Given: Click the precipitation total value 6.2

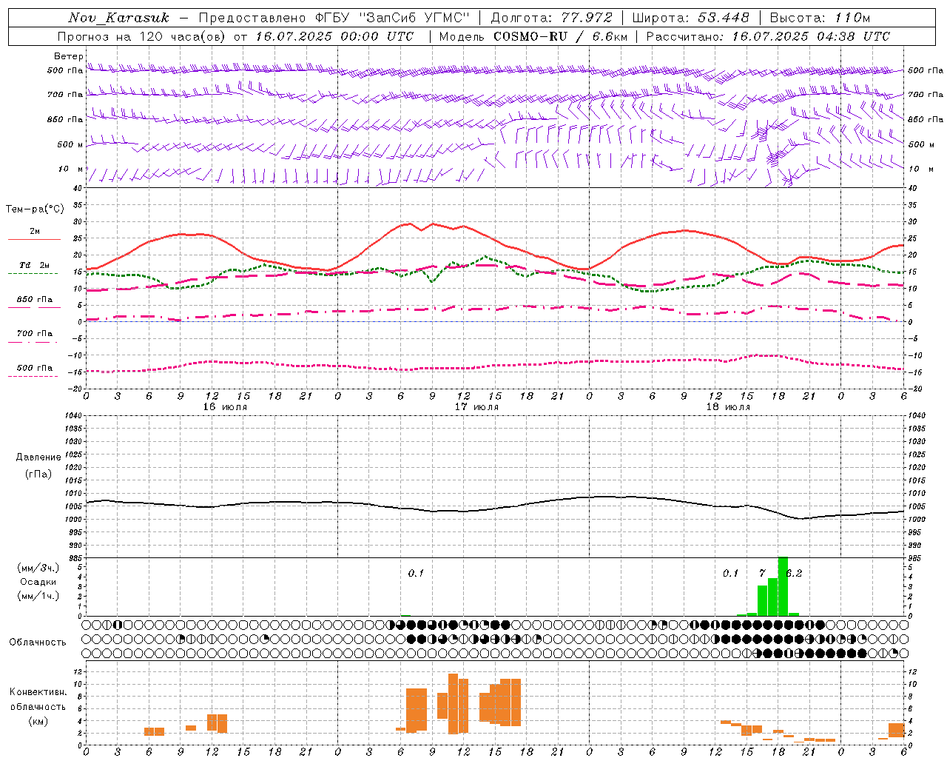Looking at the screenshot, I should click(795, 573).
